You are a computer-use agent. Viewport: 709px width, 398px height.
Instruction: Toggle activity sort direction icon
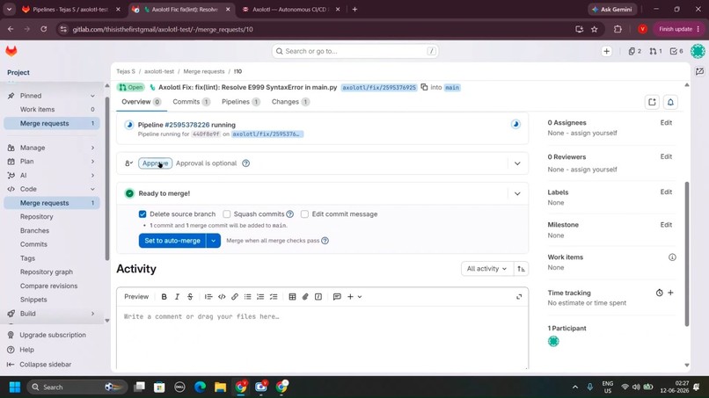pyautogui.click(x=521, y=269)
